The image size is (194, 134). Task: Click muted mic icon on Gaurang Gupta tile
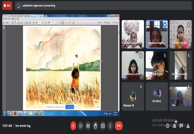165,56
